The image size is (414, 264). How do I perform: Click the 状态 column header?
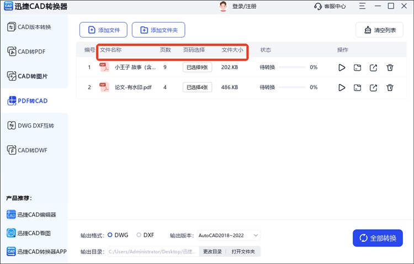(266, 50)
